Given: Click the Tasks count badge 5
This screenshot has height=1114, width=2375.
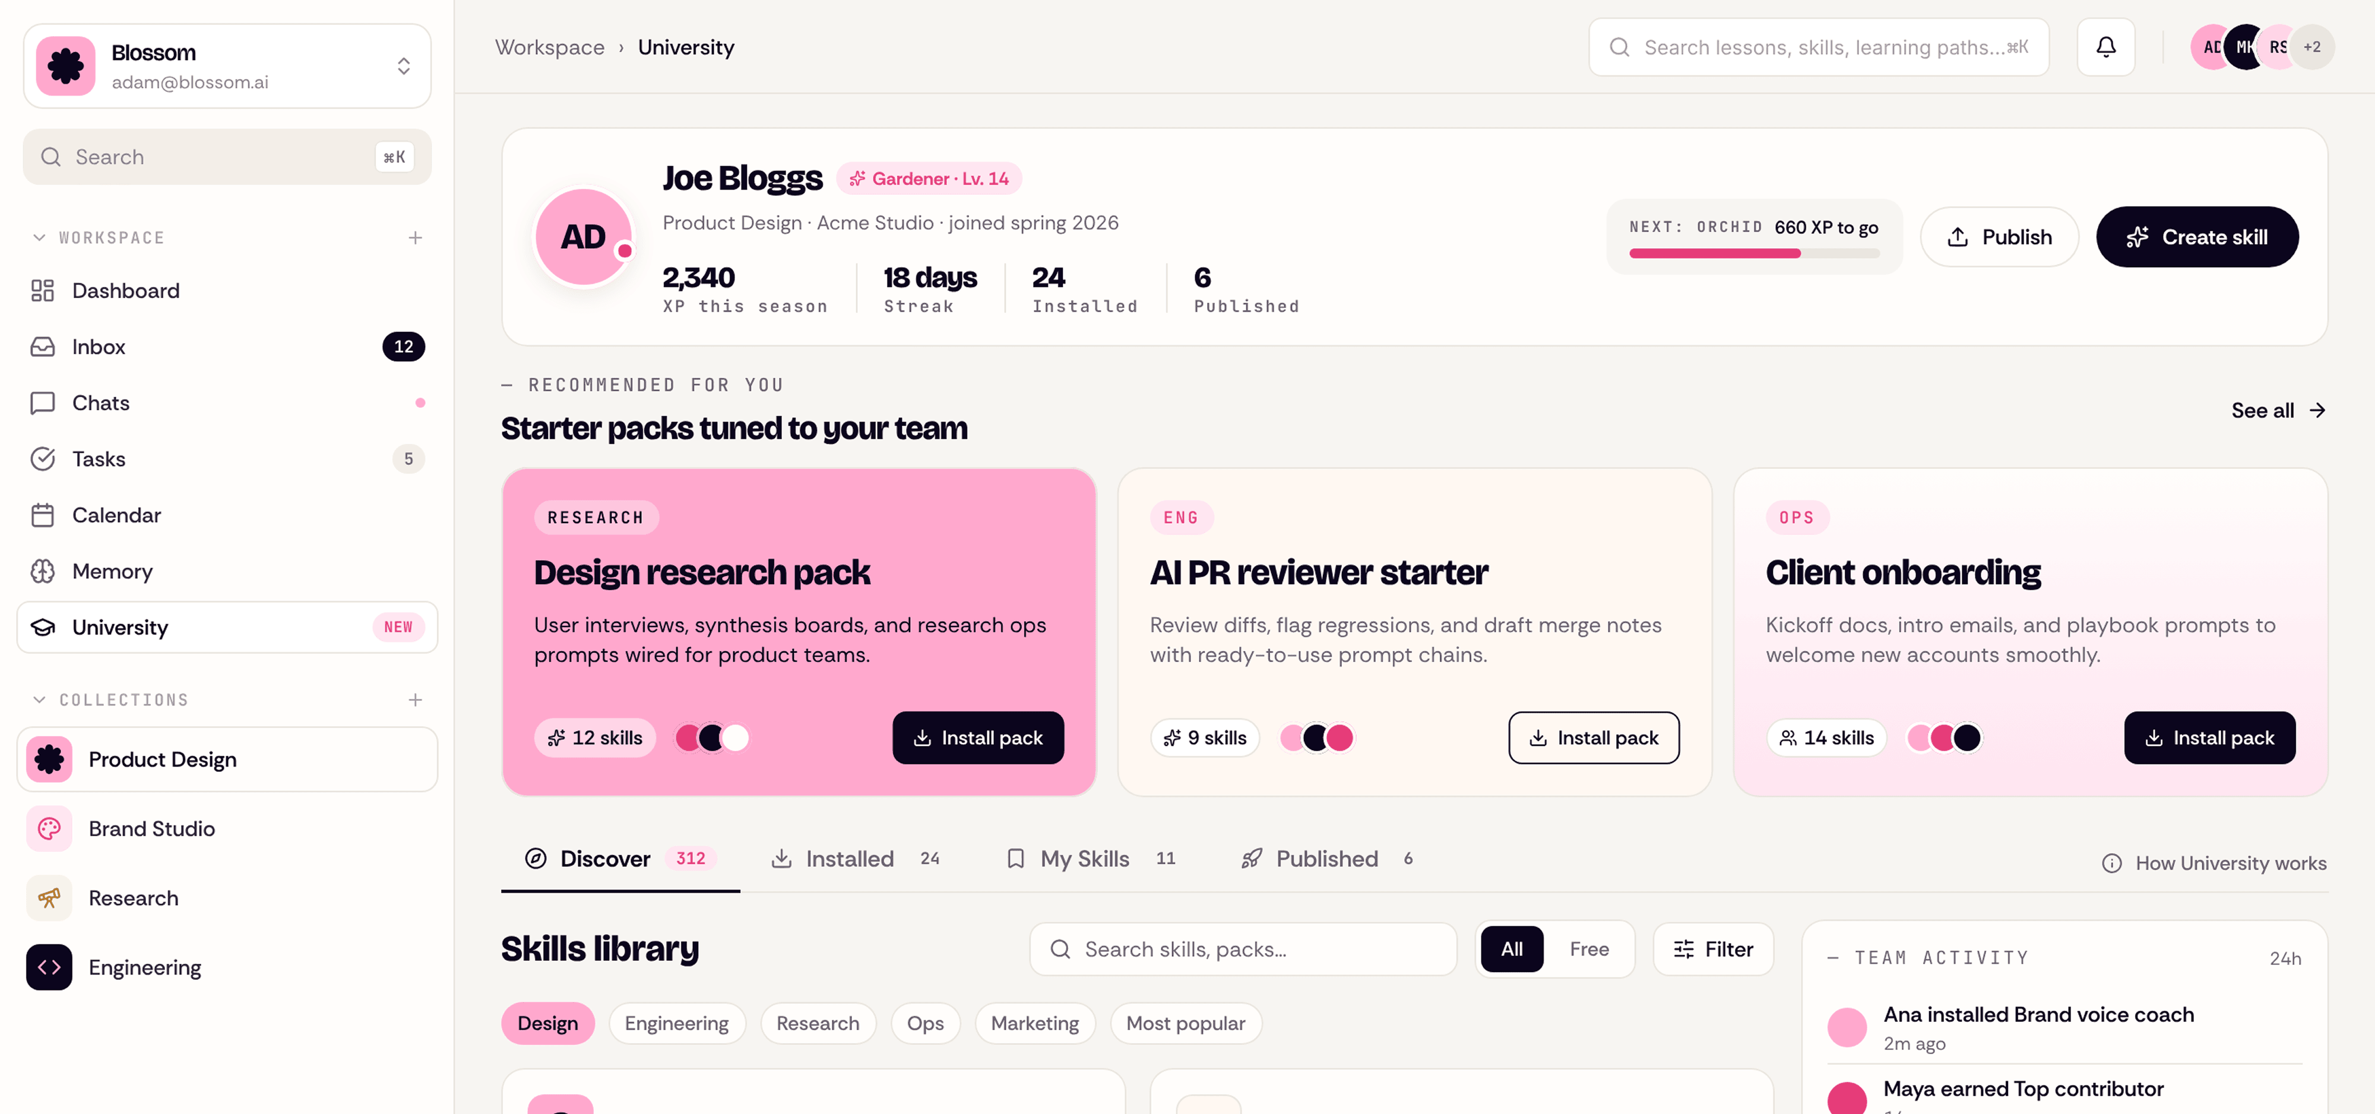Looking at the screenshot, I should point(408,459).
